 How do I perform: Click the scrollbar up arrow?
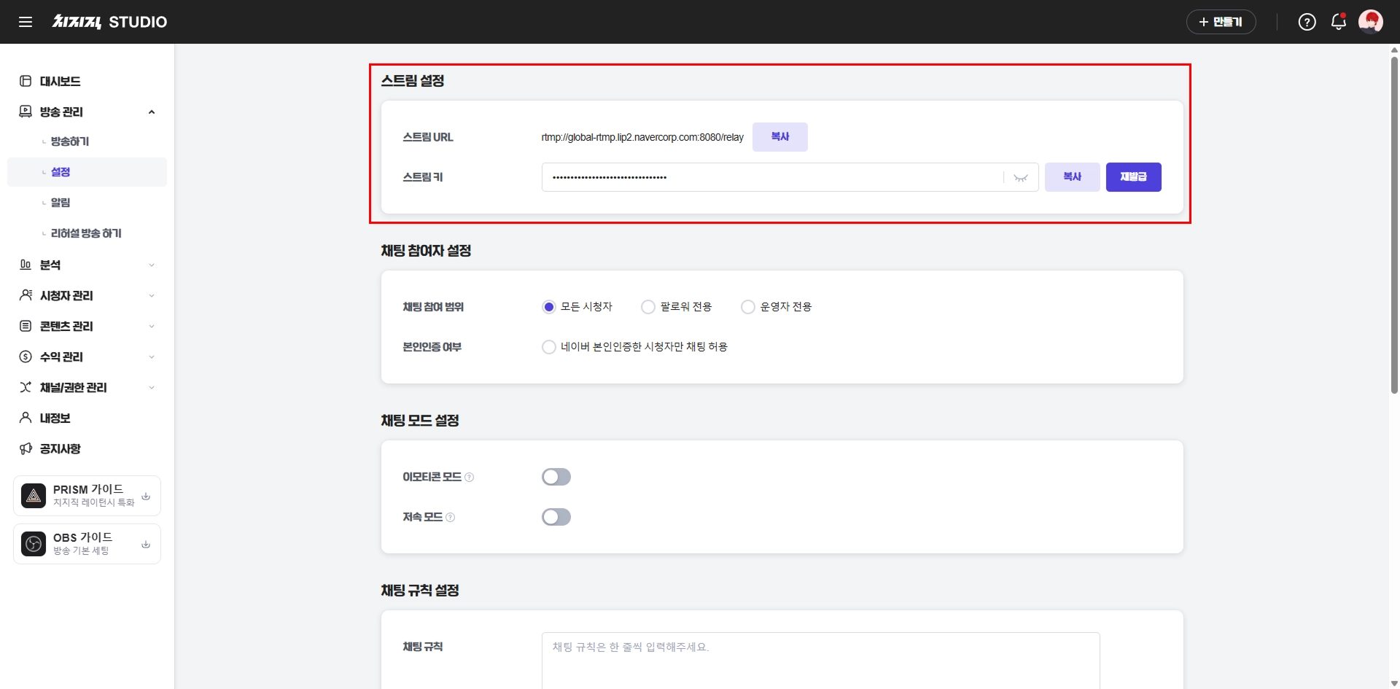(1394, 50)
